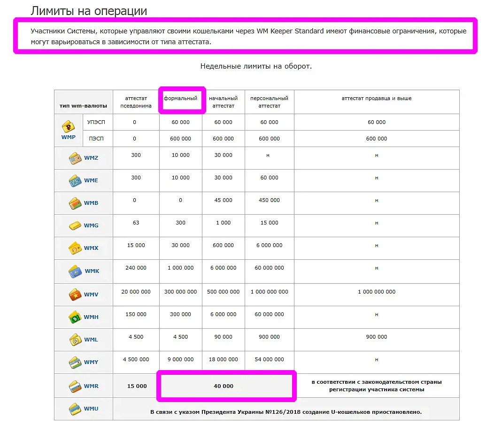Click the персональный аттестат column header
The width and height of the screenshot is (494, 426).
click(x=270, y=102)
